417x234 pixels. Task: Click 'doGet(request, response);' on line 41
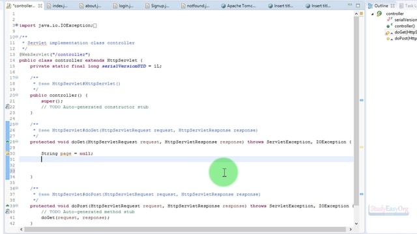coord(76,218)
